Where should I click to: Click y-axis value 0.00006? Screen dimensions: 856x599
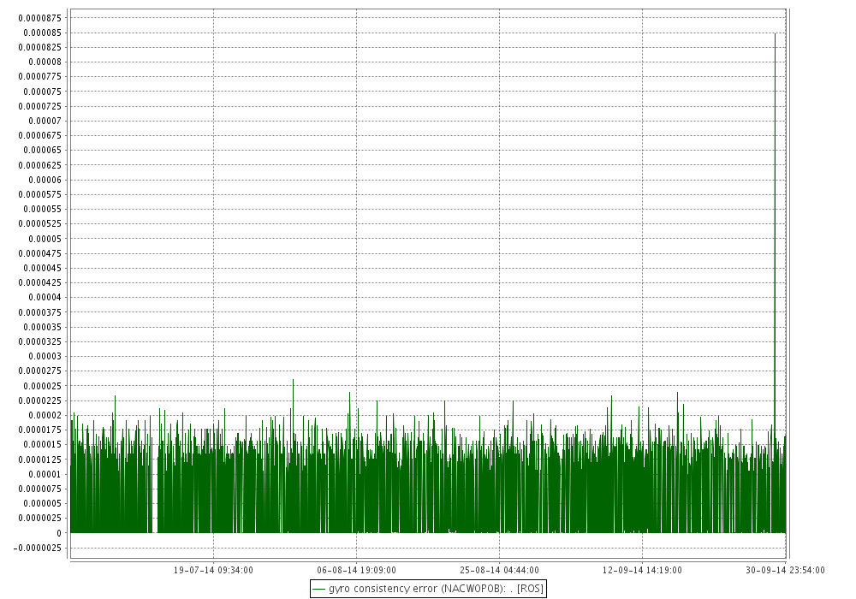click(45, 180)
